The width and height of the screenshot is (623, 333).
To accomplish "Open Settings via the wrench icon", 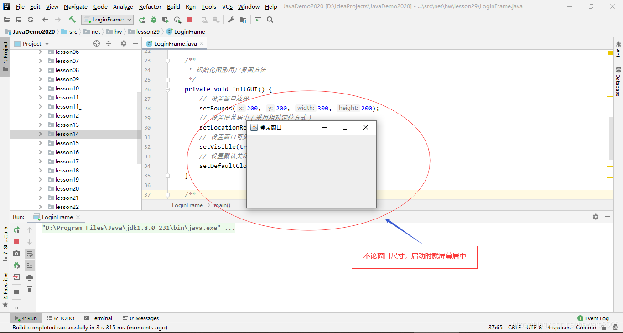I will (x=231, y=20).
